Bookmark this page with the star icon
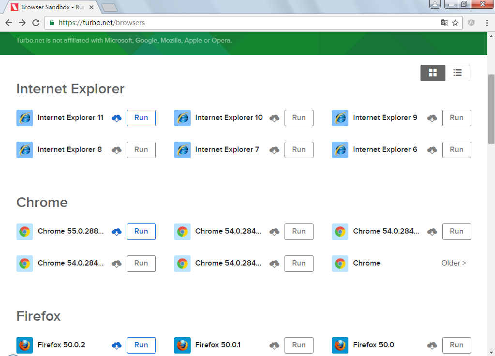495x356 pixels. (455, 23)
